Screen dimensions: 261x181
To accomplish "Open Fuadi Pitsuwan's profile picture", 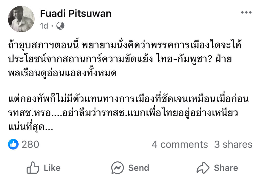I will (21, 19).
